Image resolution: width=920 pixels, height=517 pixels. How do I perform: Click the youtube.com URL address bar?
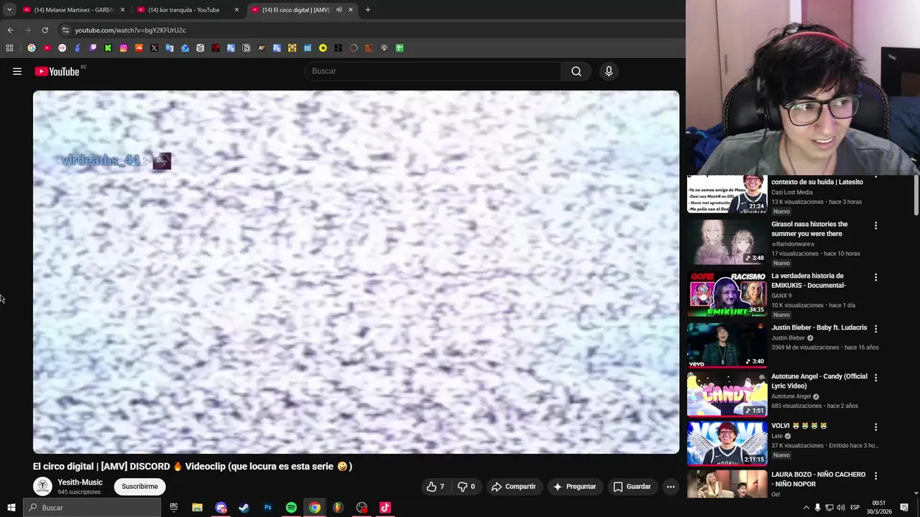130,30
